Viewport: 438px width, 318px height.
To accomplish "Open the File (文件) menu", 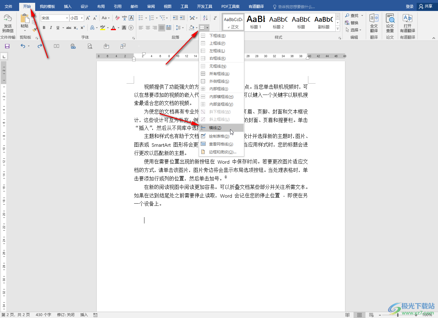I will pyautogui.click(x=8, y=6).
